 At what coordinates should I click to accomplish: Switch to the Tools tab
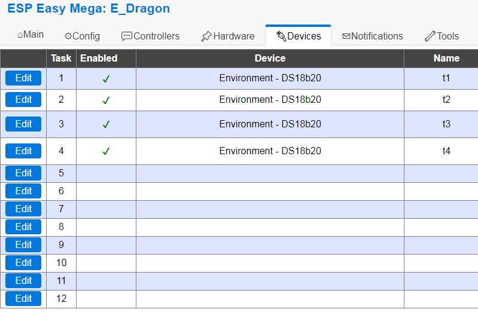tap(442, 36)
